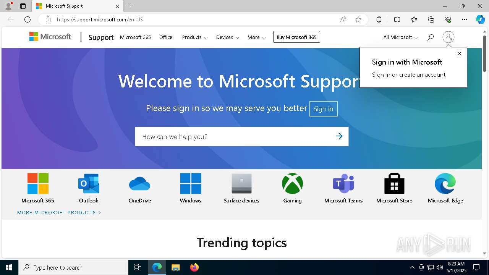Viewport: 489px width, 275px height.
Task: Open the Microsoft Teams icon
Action: click(343, 184)
